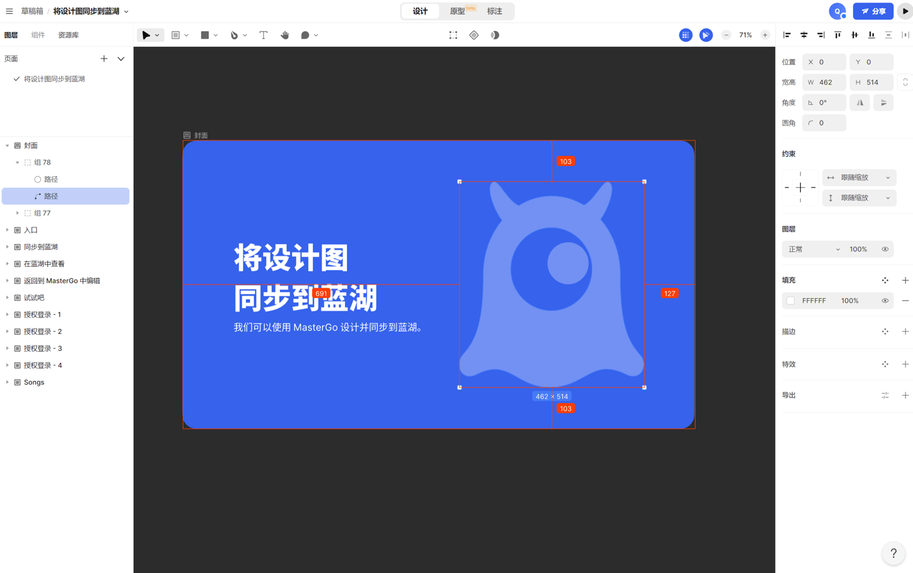Screen dimensions: 913x573
Task: Flip the layer vertically
Action: (x=883, y=103)
